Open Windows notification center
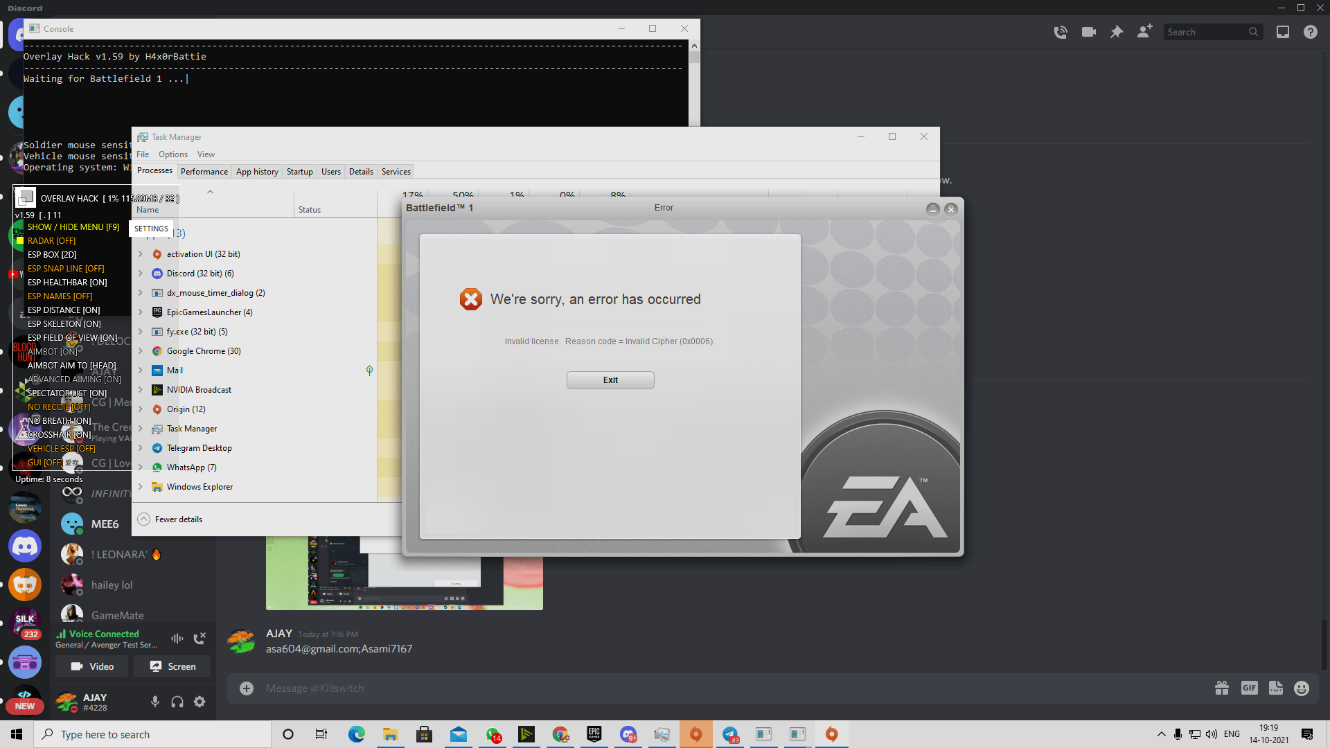1330x748 pixels. (x=1307, y=734)
